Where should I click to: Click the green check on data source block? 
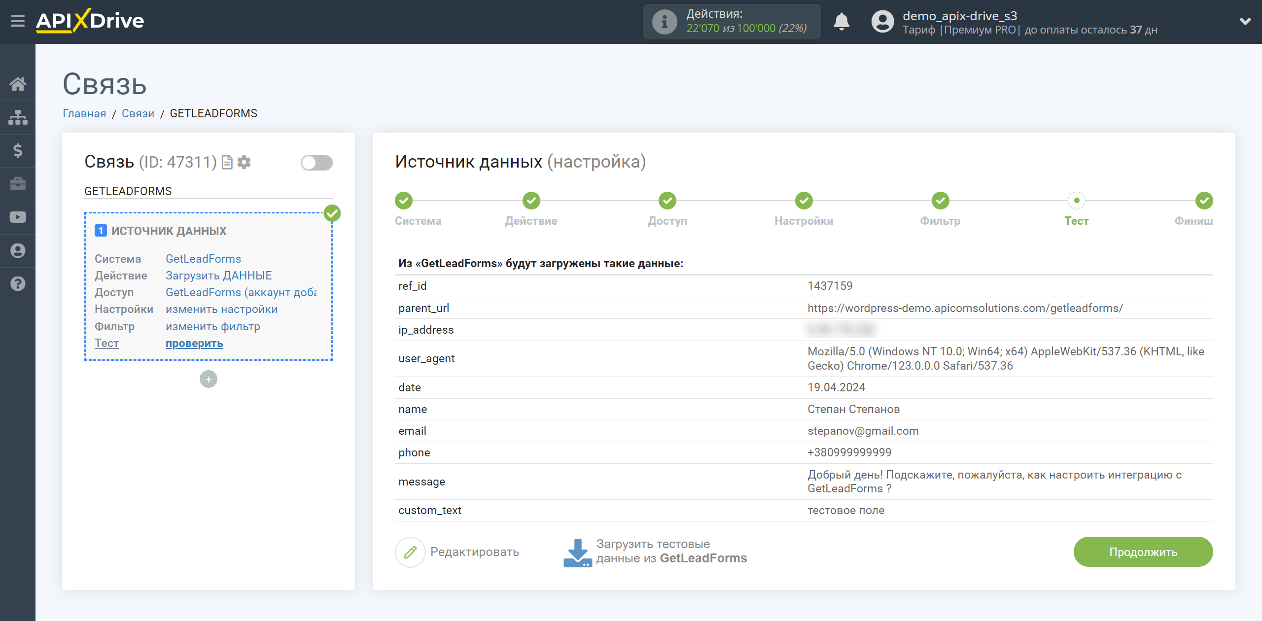pyautogui.click(x=332, y=213)
